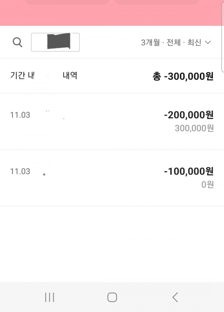
Task: Focus the redacted search keyword field
Action: point(55,42)
